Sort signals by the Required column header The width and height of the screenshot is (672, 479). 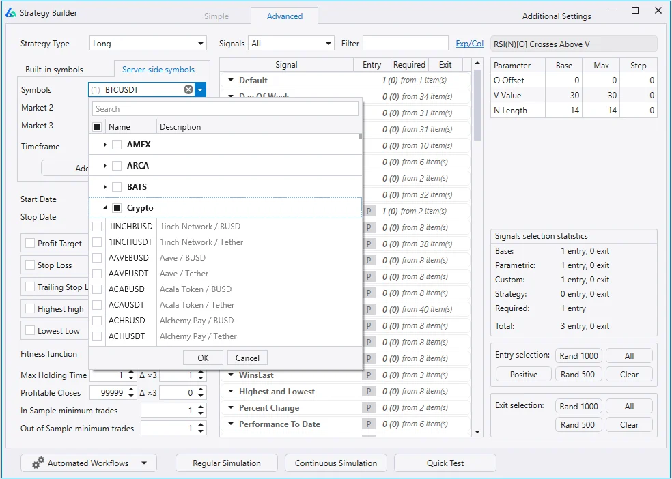pos(409,65)
